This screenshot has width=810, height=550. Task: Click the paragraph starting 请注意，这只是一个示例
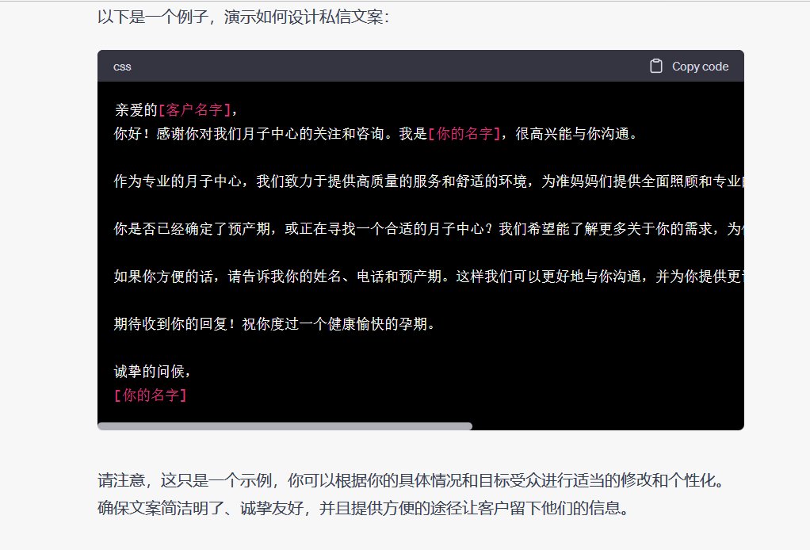coord(411,480)
